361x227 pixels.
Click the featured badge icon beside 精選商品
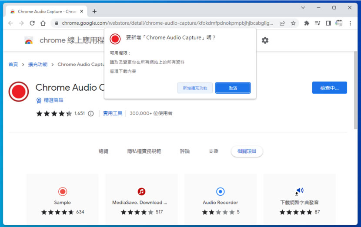(39, 100)
